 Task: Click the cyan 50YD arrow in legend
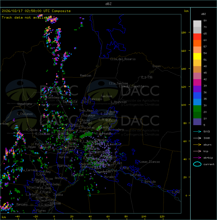[197, 132]
